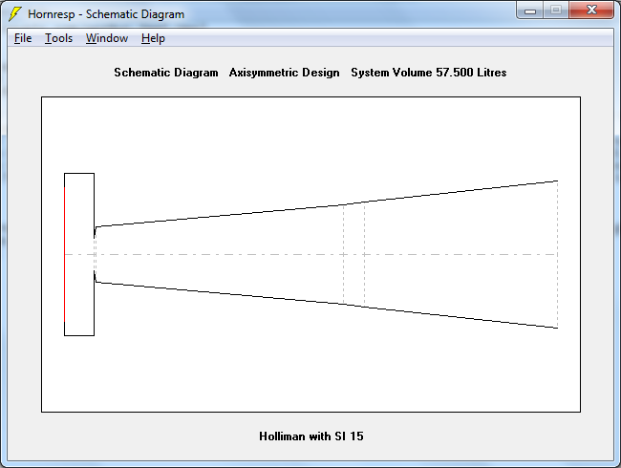Close the Hornresp Schematic Diagram window
This screenshot has height=468, width=621.
tap(591, 11)
